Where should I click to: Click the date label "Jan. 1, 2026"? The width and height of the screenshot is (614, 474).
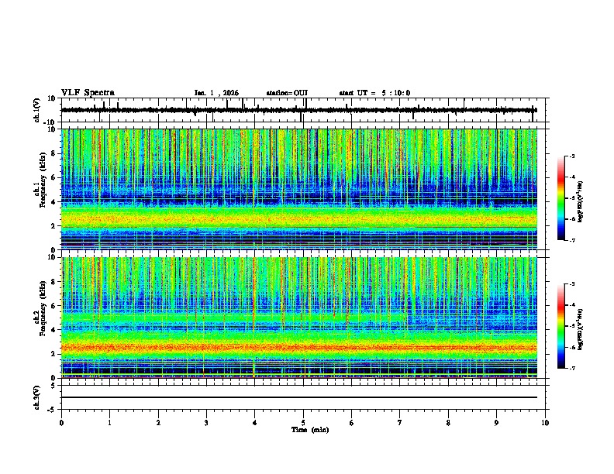pos(216,93)
